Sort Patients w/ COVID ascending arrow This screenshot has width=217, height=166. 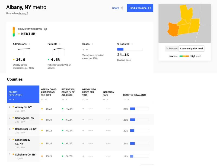tap(63, 99)
